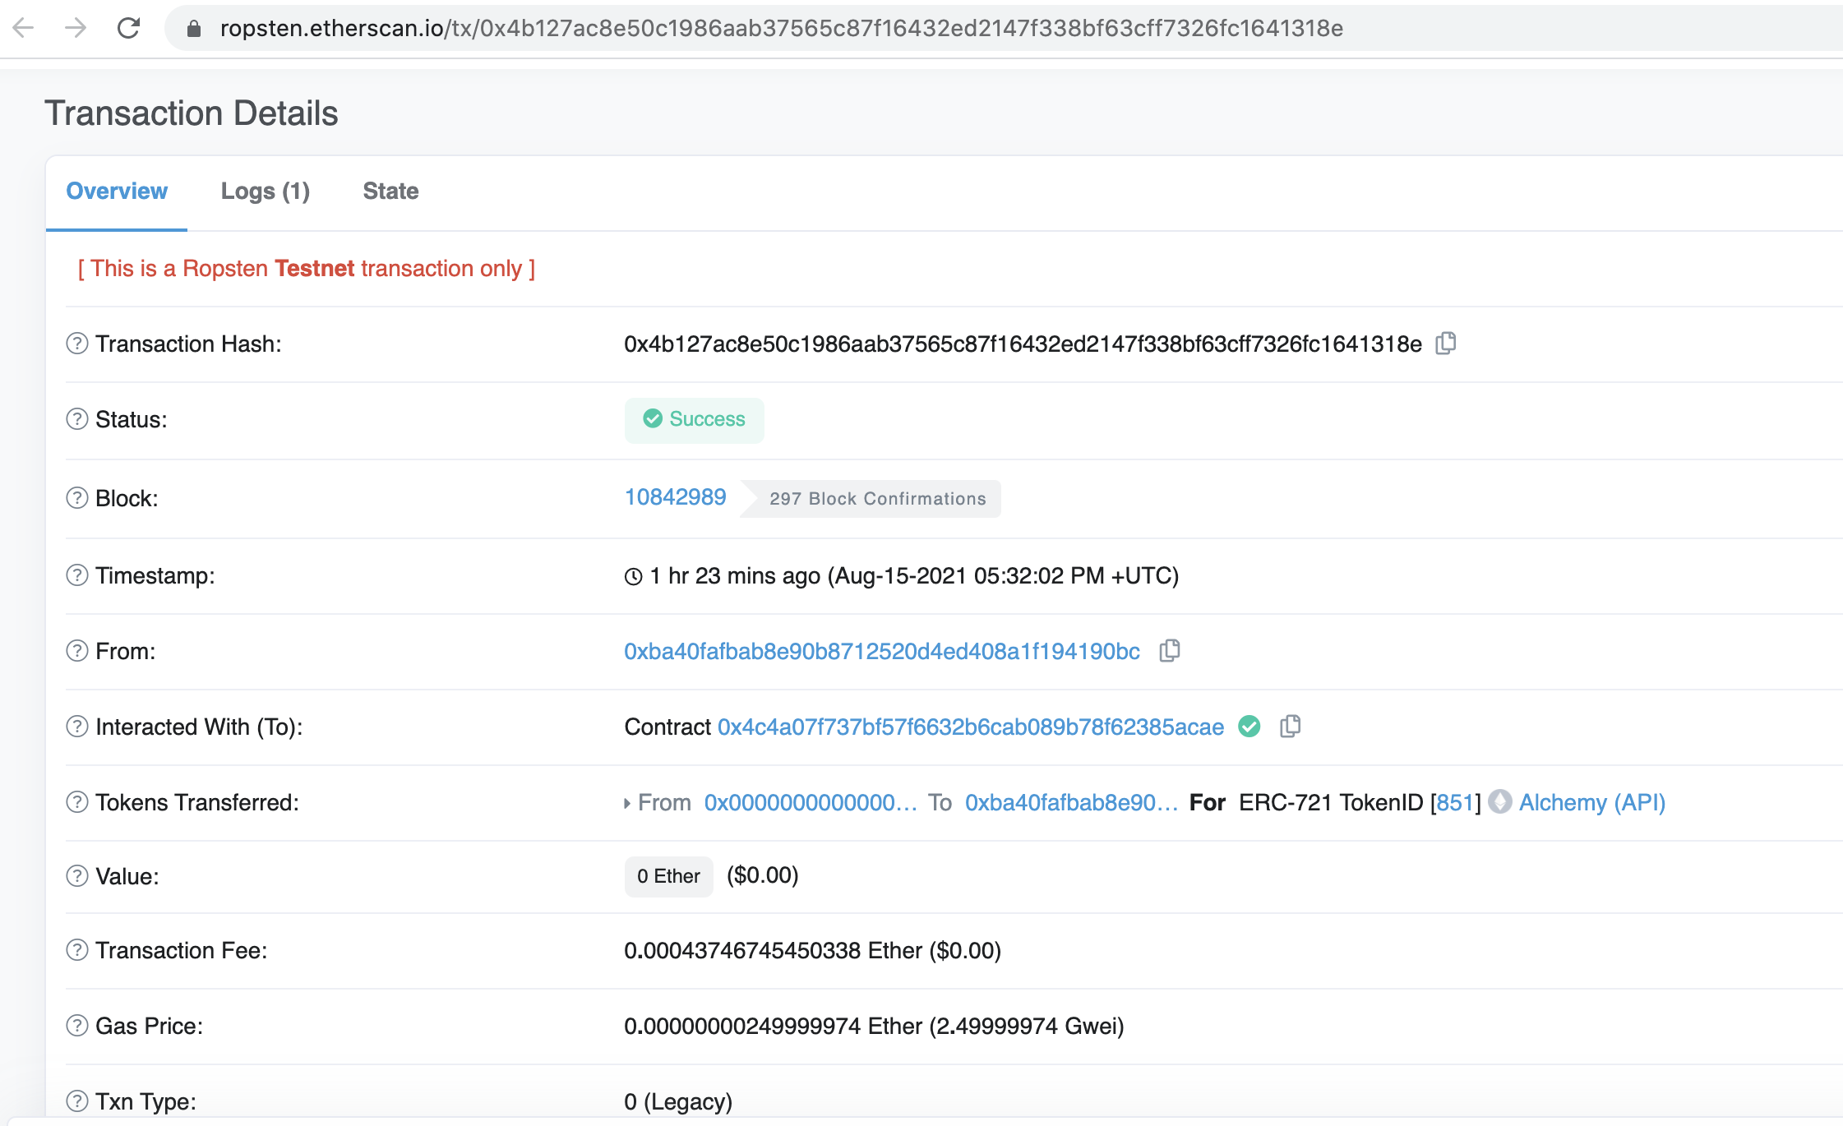Click the padlock icon in address bar
Image resolution: width=1843 pixels, height=1126 pixels.
click(x=194, y=29)
